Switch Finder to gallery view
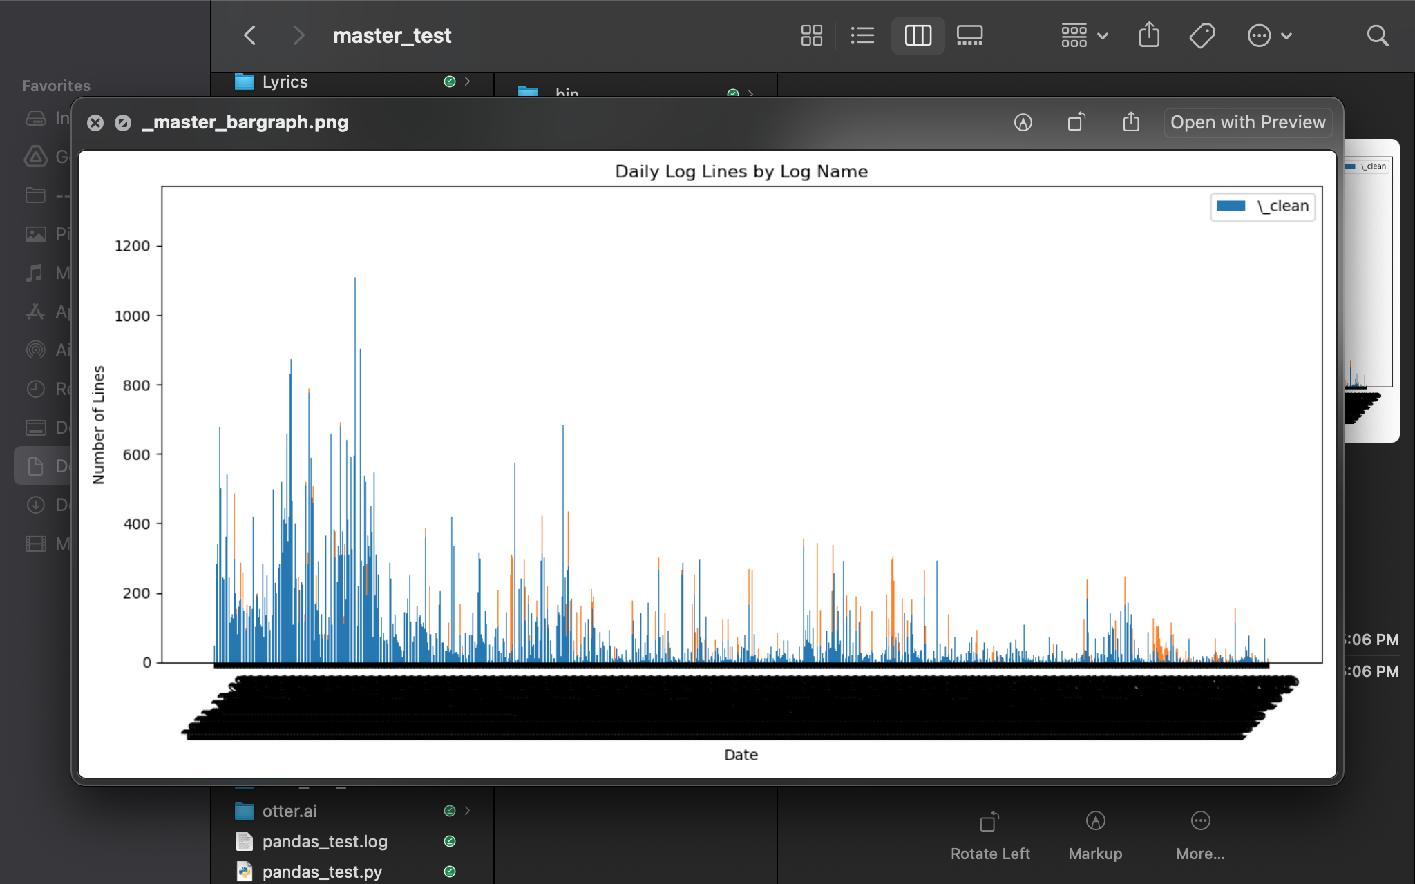1415x884 pixels. 969,35
